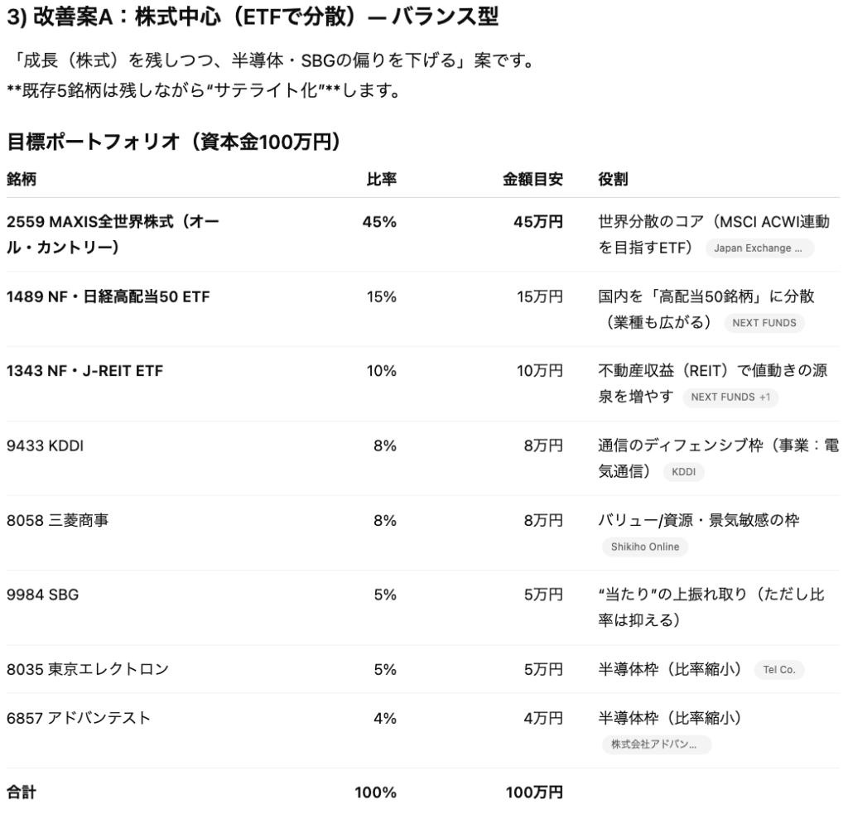Click the 役割 column header
This screenshot has width=848, height=814.
tap(613, 179)
